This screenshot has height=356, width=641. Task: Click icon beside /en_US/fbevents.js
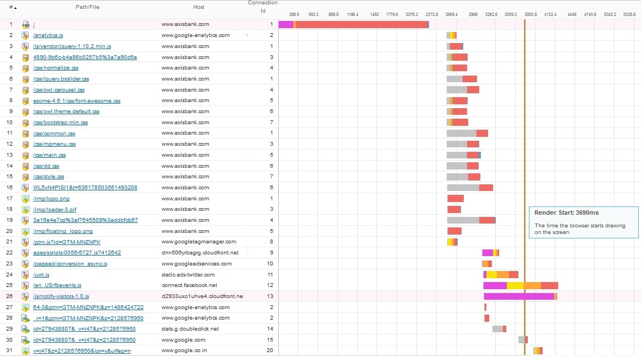coord(25,285)
